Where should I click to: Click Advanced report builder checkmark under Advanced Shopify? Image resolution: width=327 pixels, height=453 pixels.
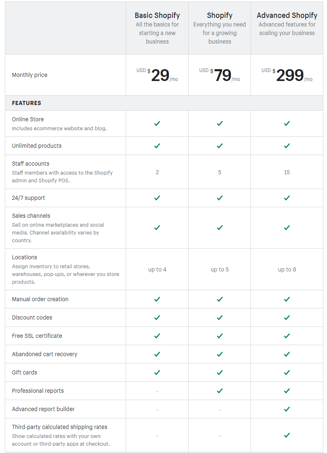[287, 409]
